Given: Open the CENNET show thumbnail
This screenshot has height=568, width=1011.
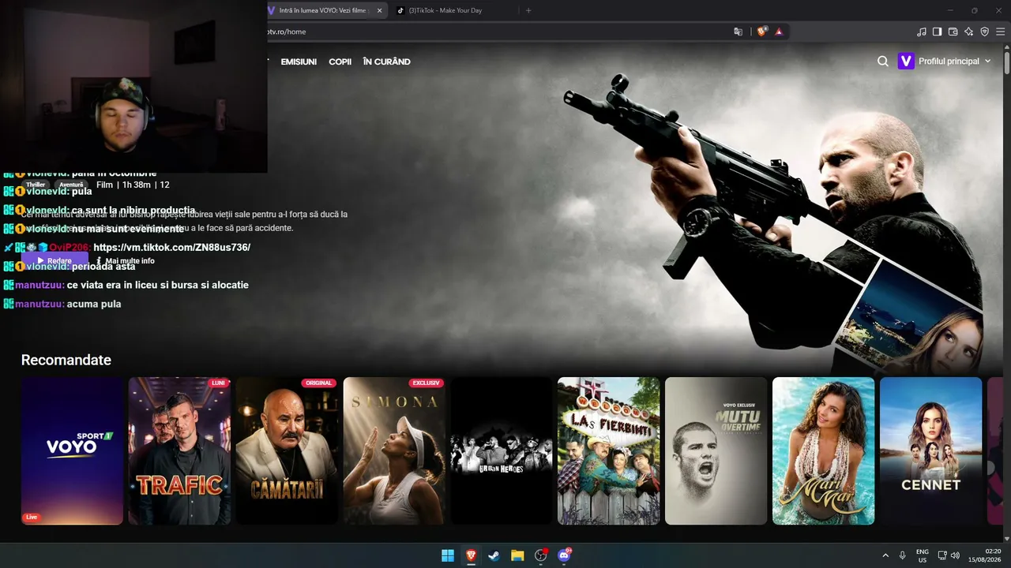Looking at the screenshot, I should point(930,450).
